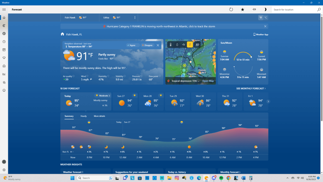Click the favorite star icon
The height and width of the screenshot is (182, 323).
[243, 9]
